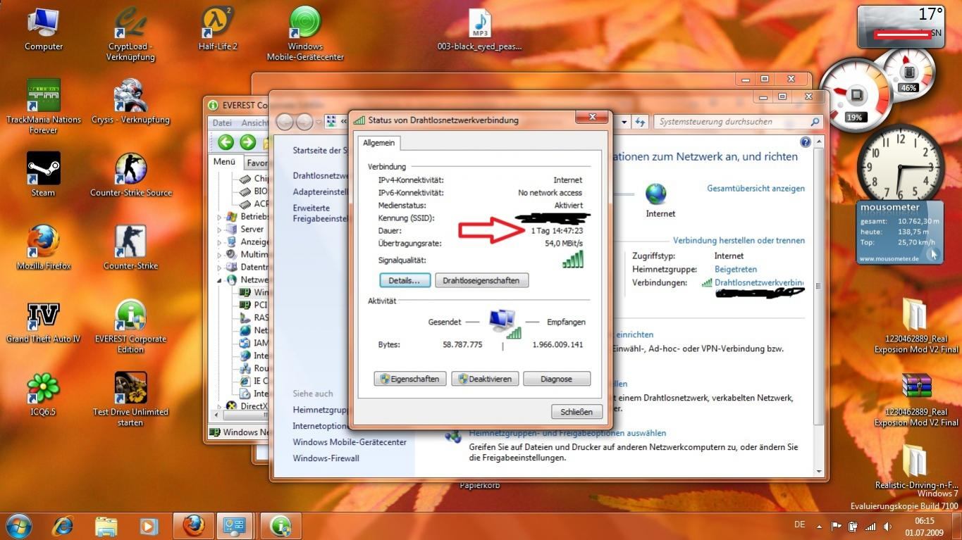
Task: Expand the Server node in EVEREST tree
Action: [x=219, y=230]
